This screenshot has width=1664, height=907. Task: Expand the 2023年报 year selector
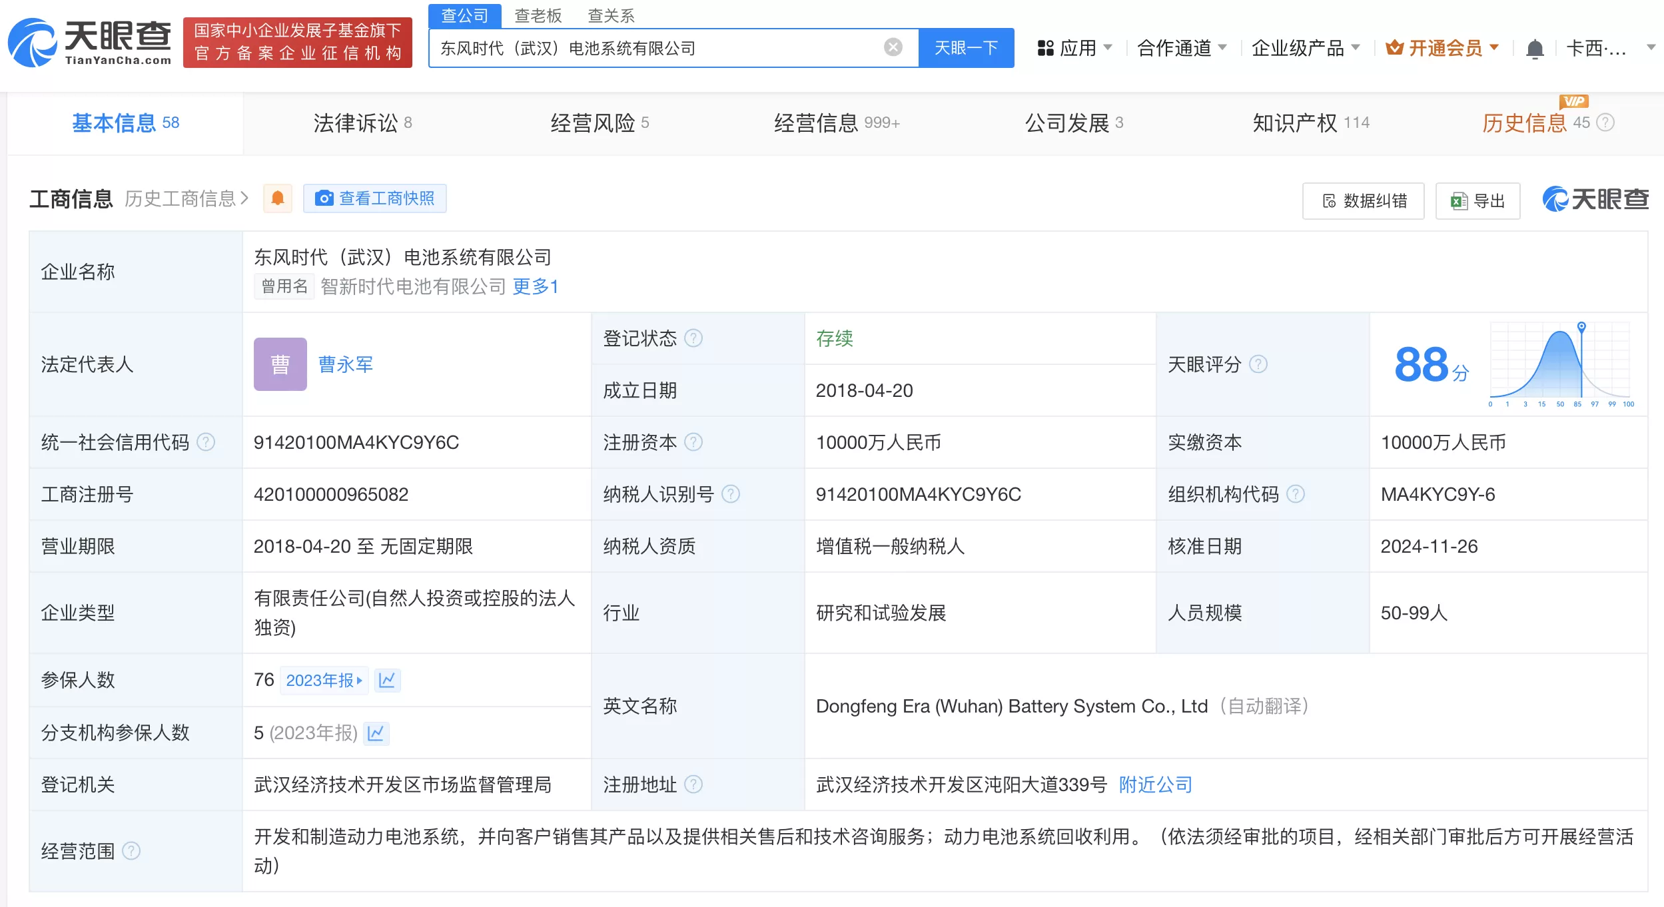pos(324,680)
